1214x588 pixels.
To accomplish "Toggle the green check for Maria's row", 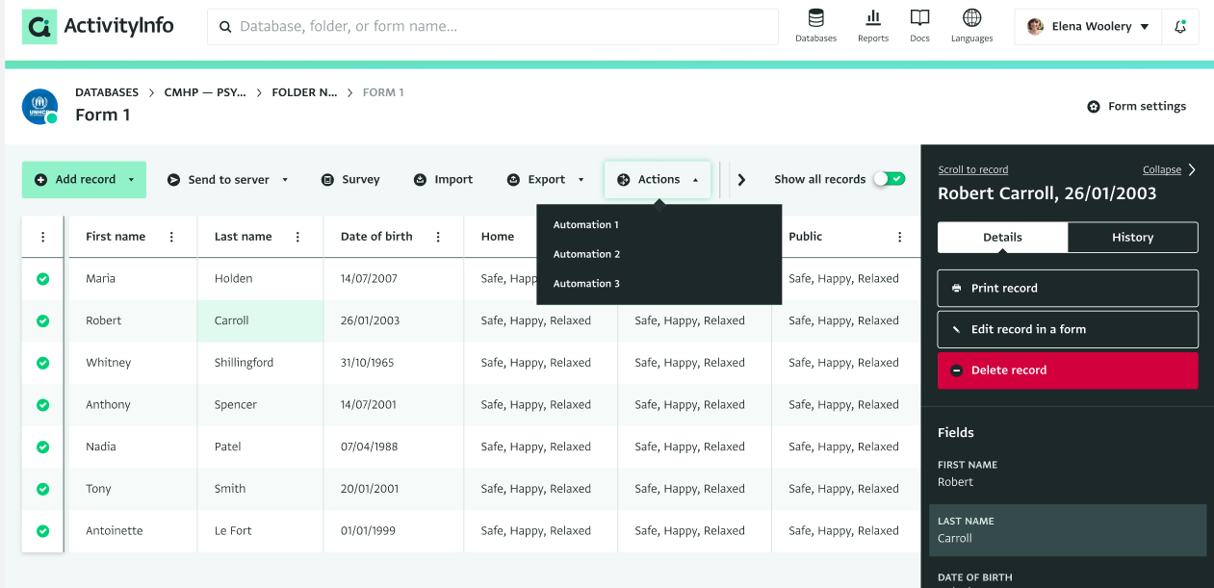I will pos(42,279).
